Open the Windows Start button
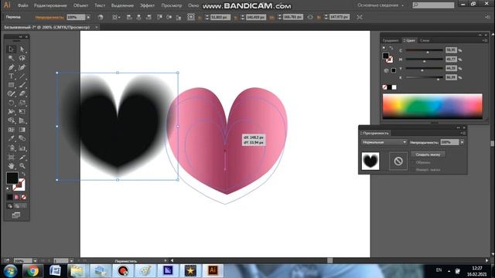Viewport: 495px width, 278px height. [10, 271]
